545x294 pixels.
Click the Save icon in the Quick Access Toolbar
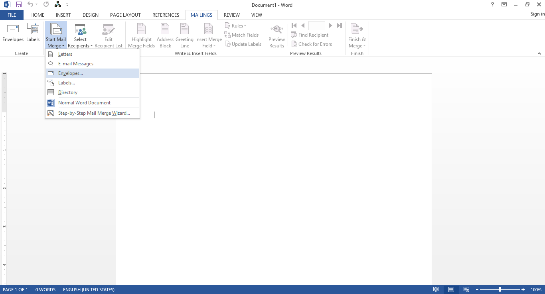[x=18, y=5]
